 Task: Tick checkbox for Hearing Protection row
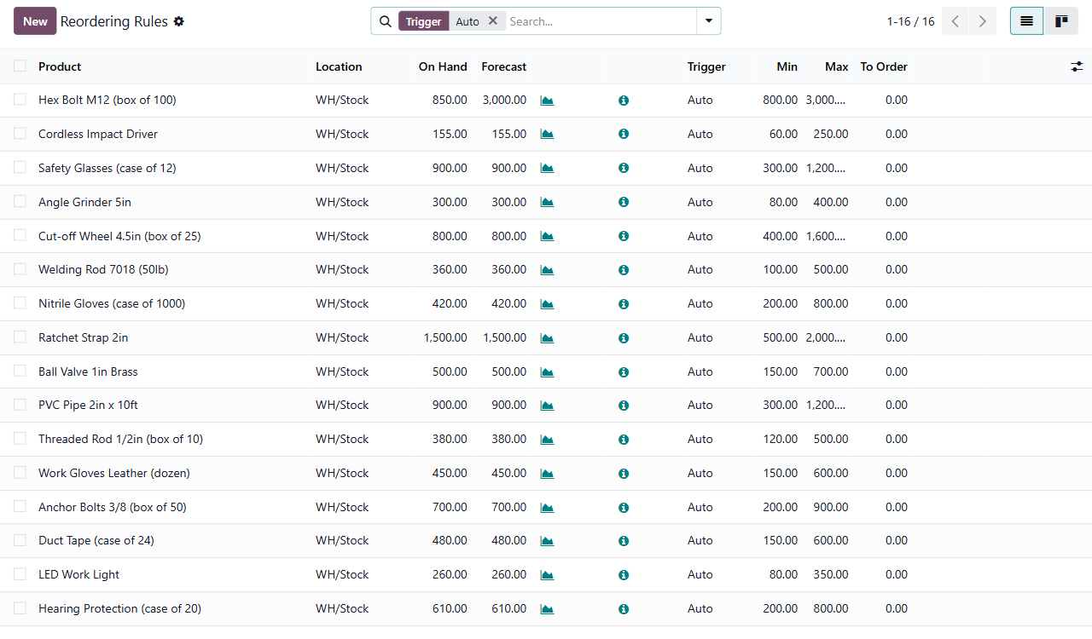point(20,608)
